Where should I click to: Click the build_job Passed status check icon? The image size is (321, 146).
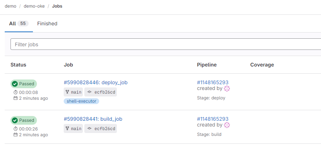click(15, 120)
